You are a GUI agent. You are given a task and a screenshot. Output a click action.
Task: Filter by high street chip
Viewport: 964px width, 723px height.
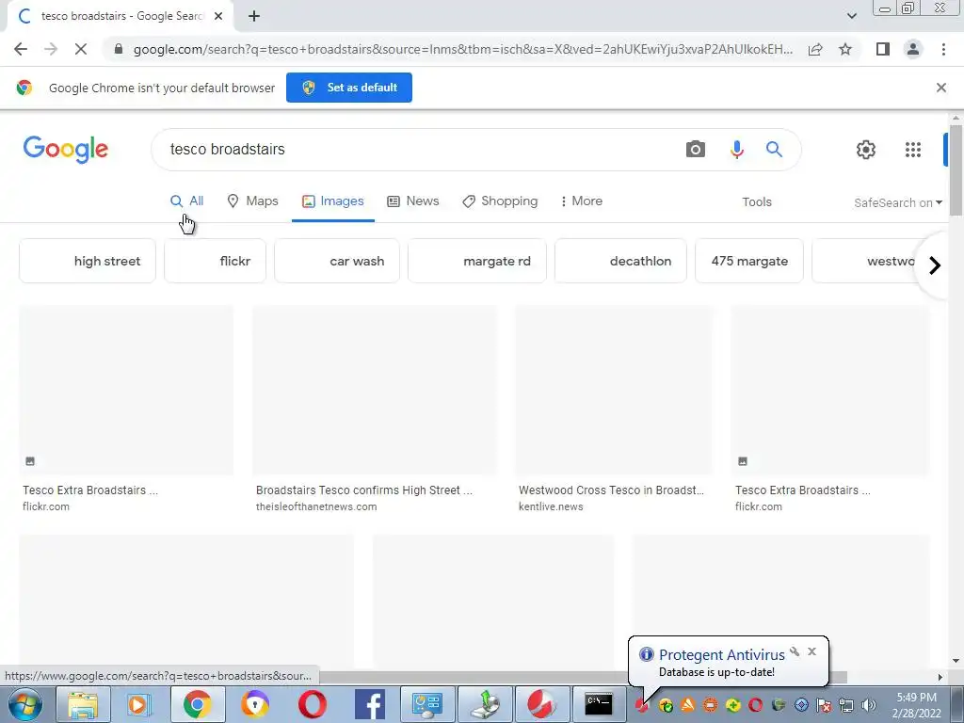(x=88, y=261)
